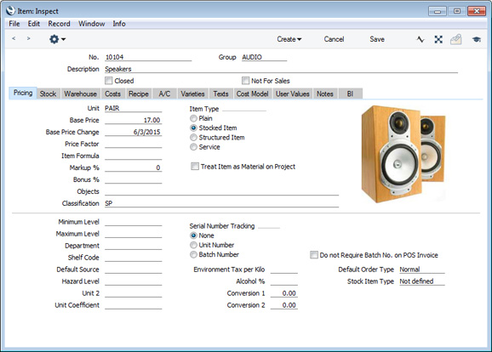The image size is (492, 352).
Task: Go to the next record arrow
Action: point(29,38)
